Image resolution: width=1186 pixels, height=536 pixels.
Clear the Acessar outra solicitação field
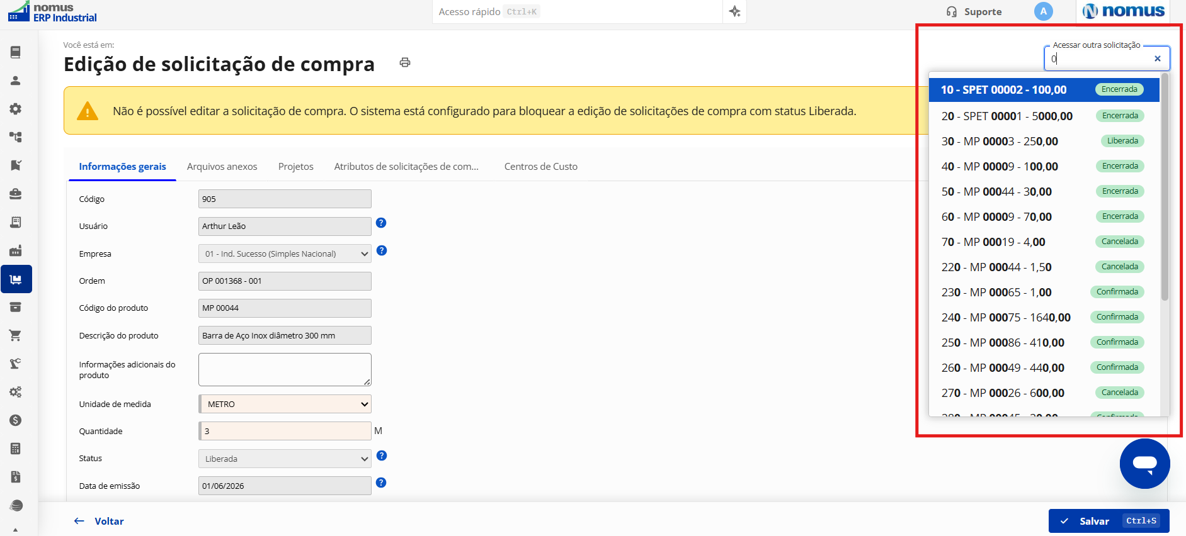tap(1158, 59)
